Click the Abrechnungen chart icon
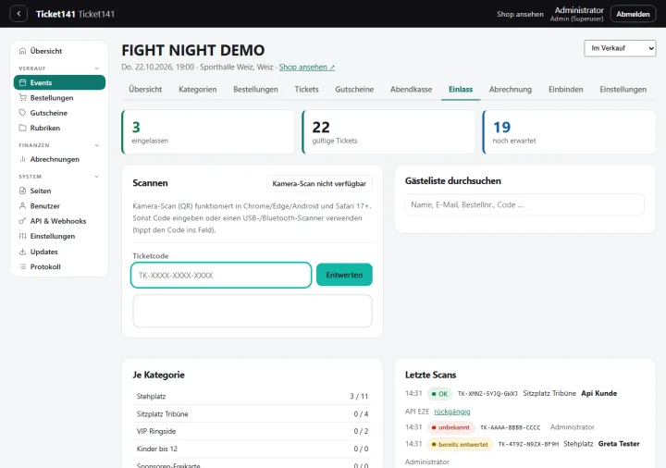The image size is (666, 468). tap(22, 159)
